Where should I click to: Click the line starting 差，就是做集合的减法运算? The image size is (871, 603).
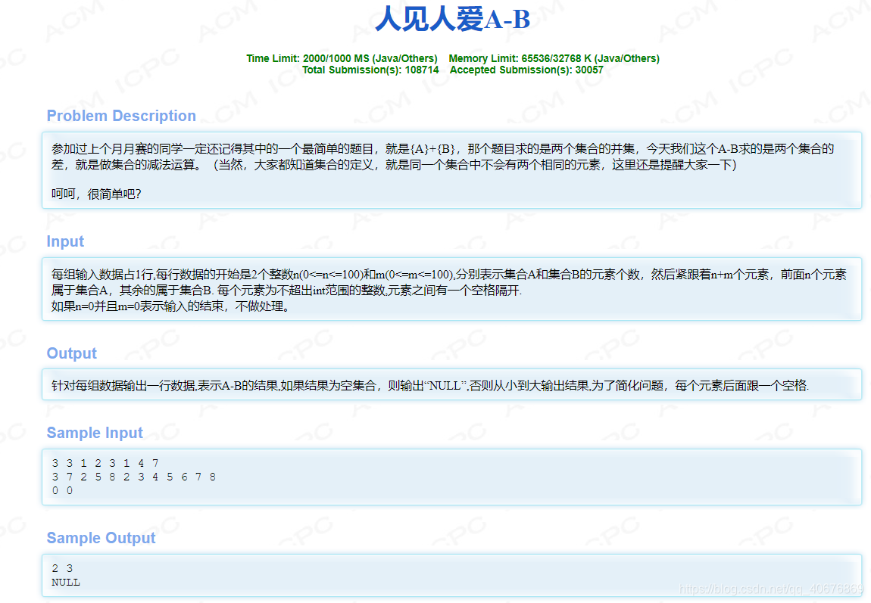(x=394, y=165)
